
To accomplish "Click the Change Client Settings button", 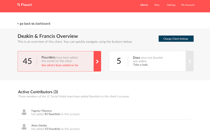I will (x=176, y=39).
